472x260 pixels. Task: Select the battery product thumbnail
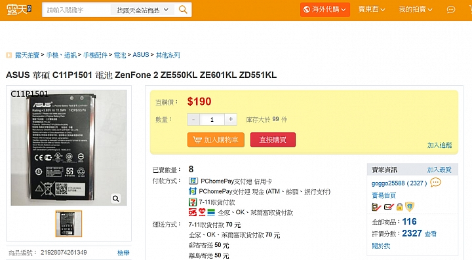(x=69, y=223)
